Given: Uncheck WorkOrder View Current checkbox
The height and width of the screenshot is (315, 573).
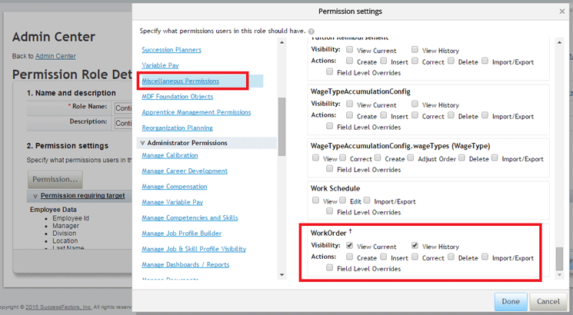Looking at the screenshot, I should (350, 246).
